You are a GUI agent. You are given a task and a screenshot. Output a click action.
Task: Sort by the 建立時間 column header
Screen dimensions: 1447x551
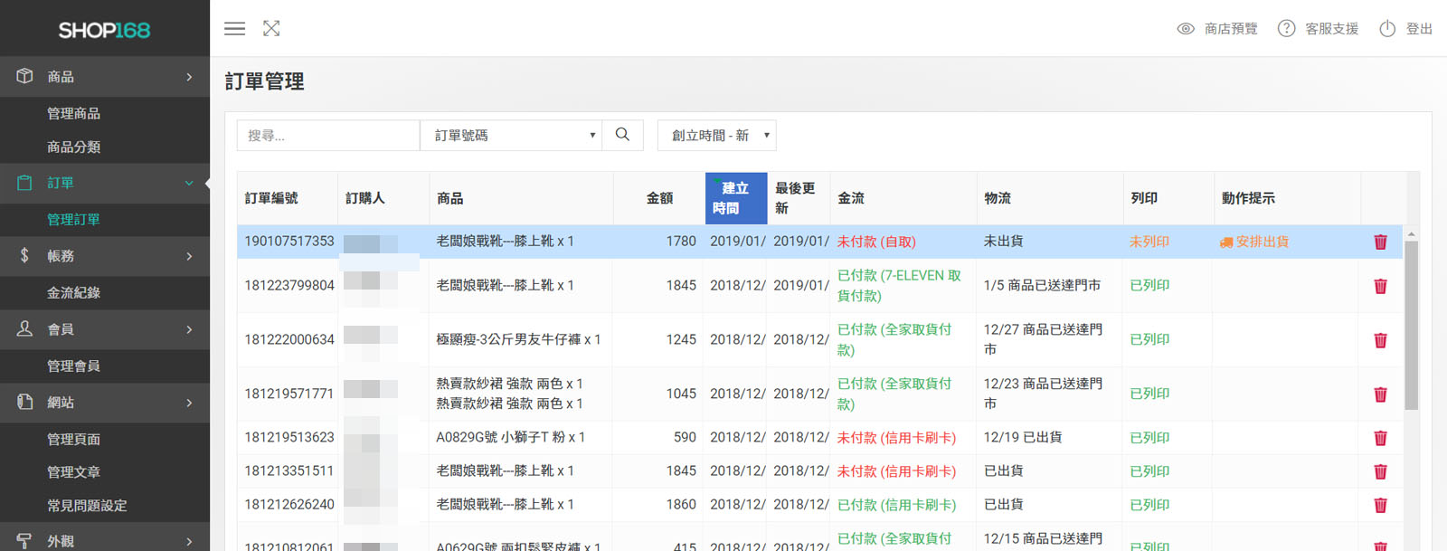coord(735,198)
